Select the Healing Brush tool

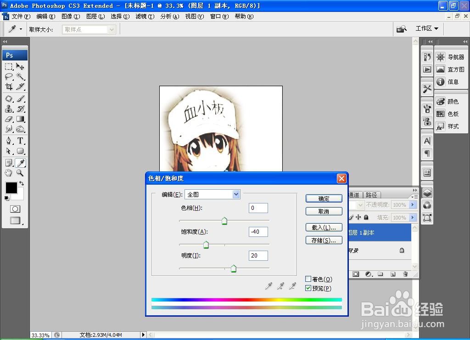click(9, 99)
